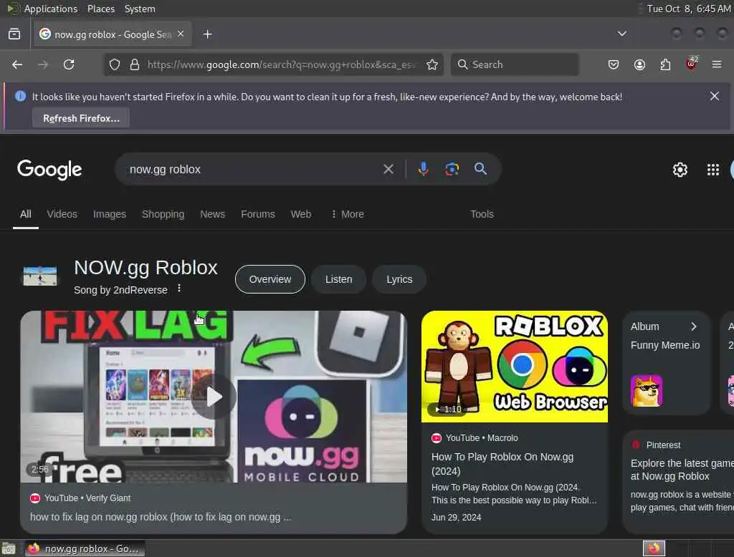The width and height of the screenshot is (734, 557).
Task: Clear the Google search box text
Action: coord(389,169)
